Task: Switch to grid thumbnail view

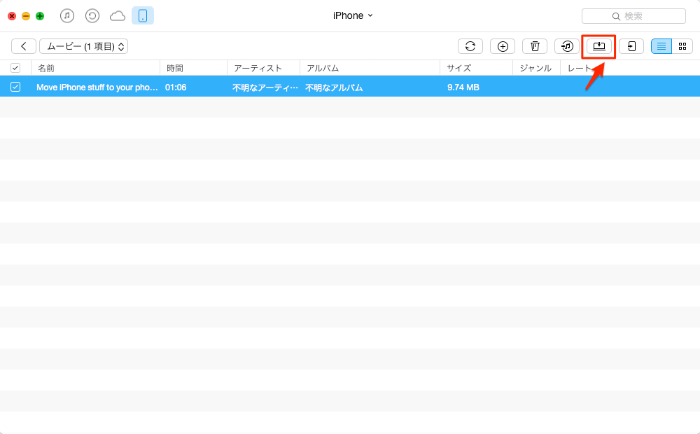Action: [682, 46]
